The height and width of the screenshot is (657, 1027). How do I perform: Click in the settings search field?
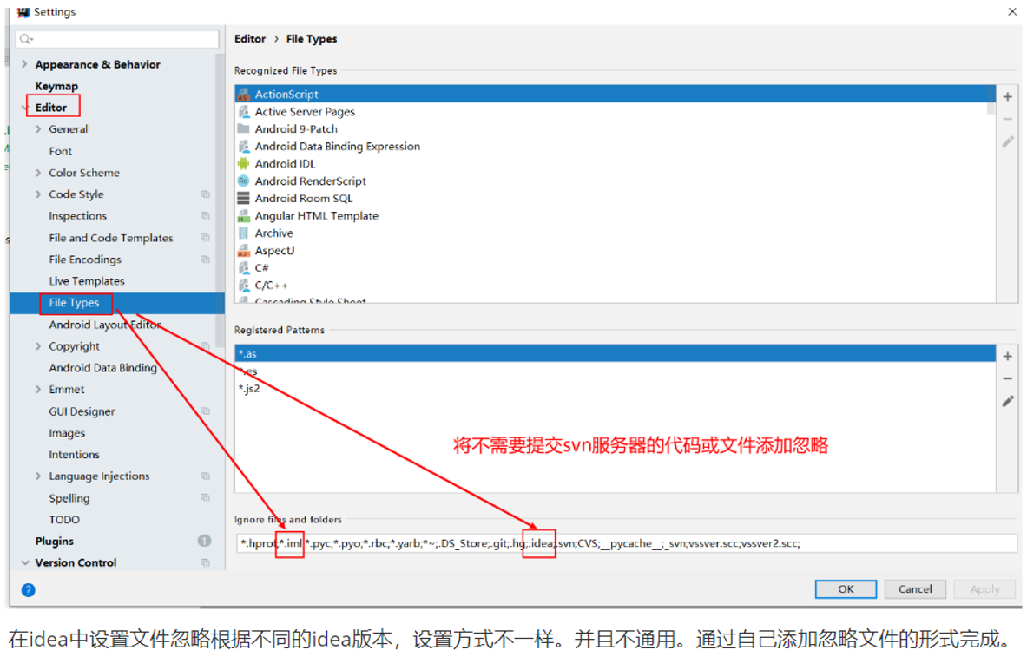click(x=118, y=39)
